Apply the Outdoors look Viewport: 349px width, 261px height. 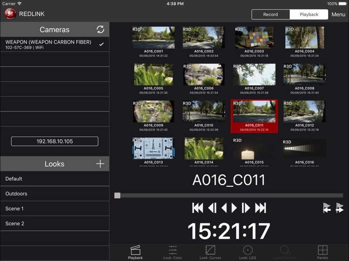[54, 194]
